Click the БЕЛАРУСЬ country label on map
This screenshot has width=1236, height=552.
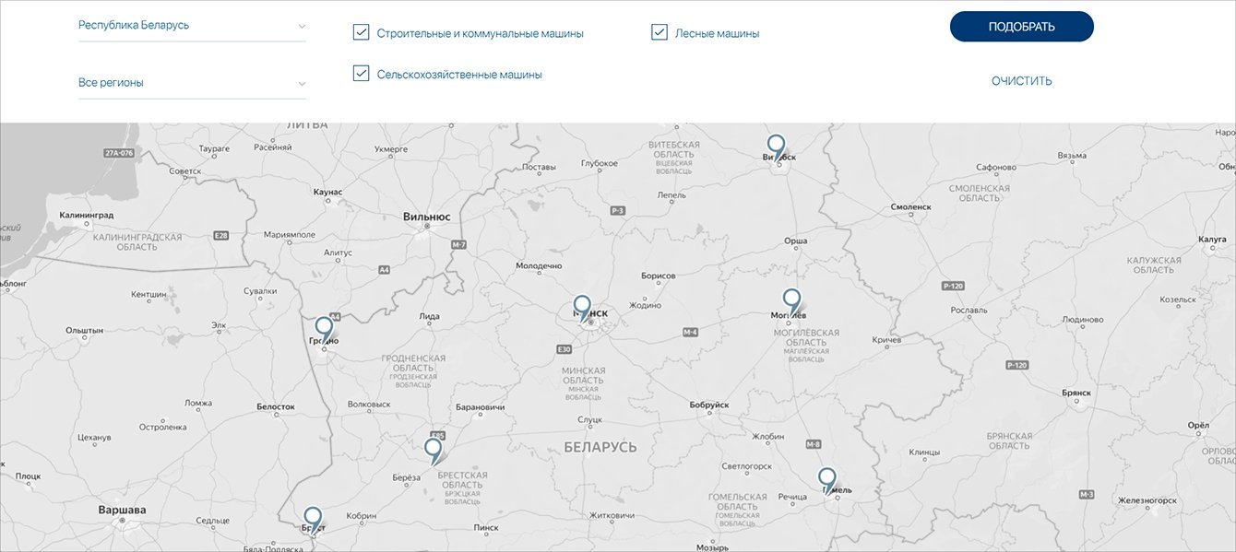(x=600, y=447)
